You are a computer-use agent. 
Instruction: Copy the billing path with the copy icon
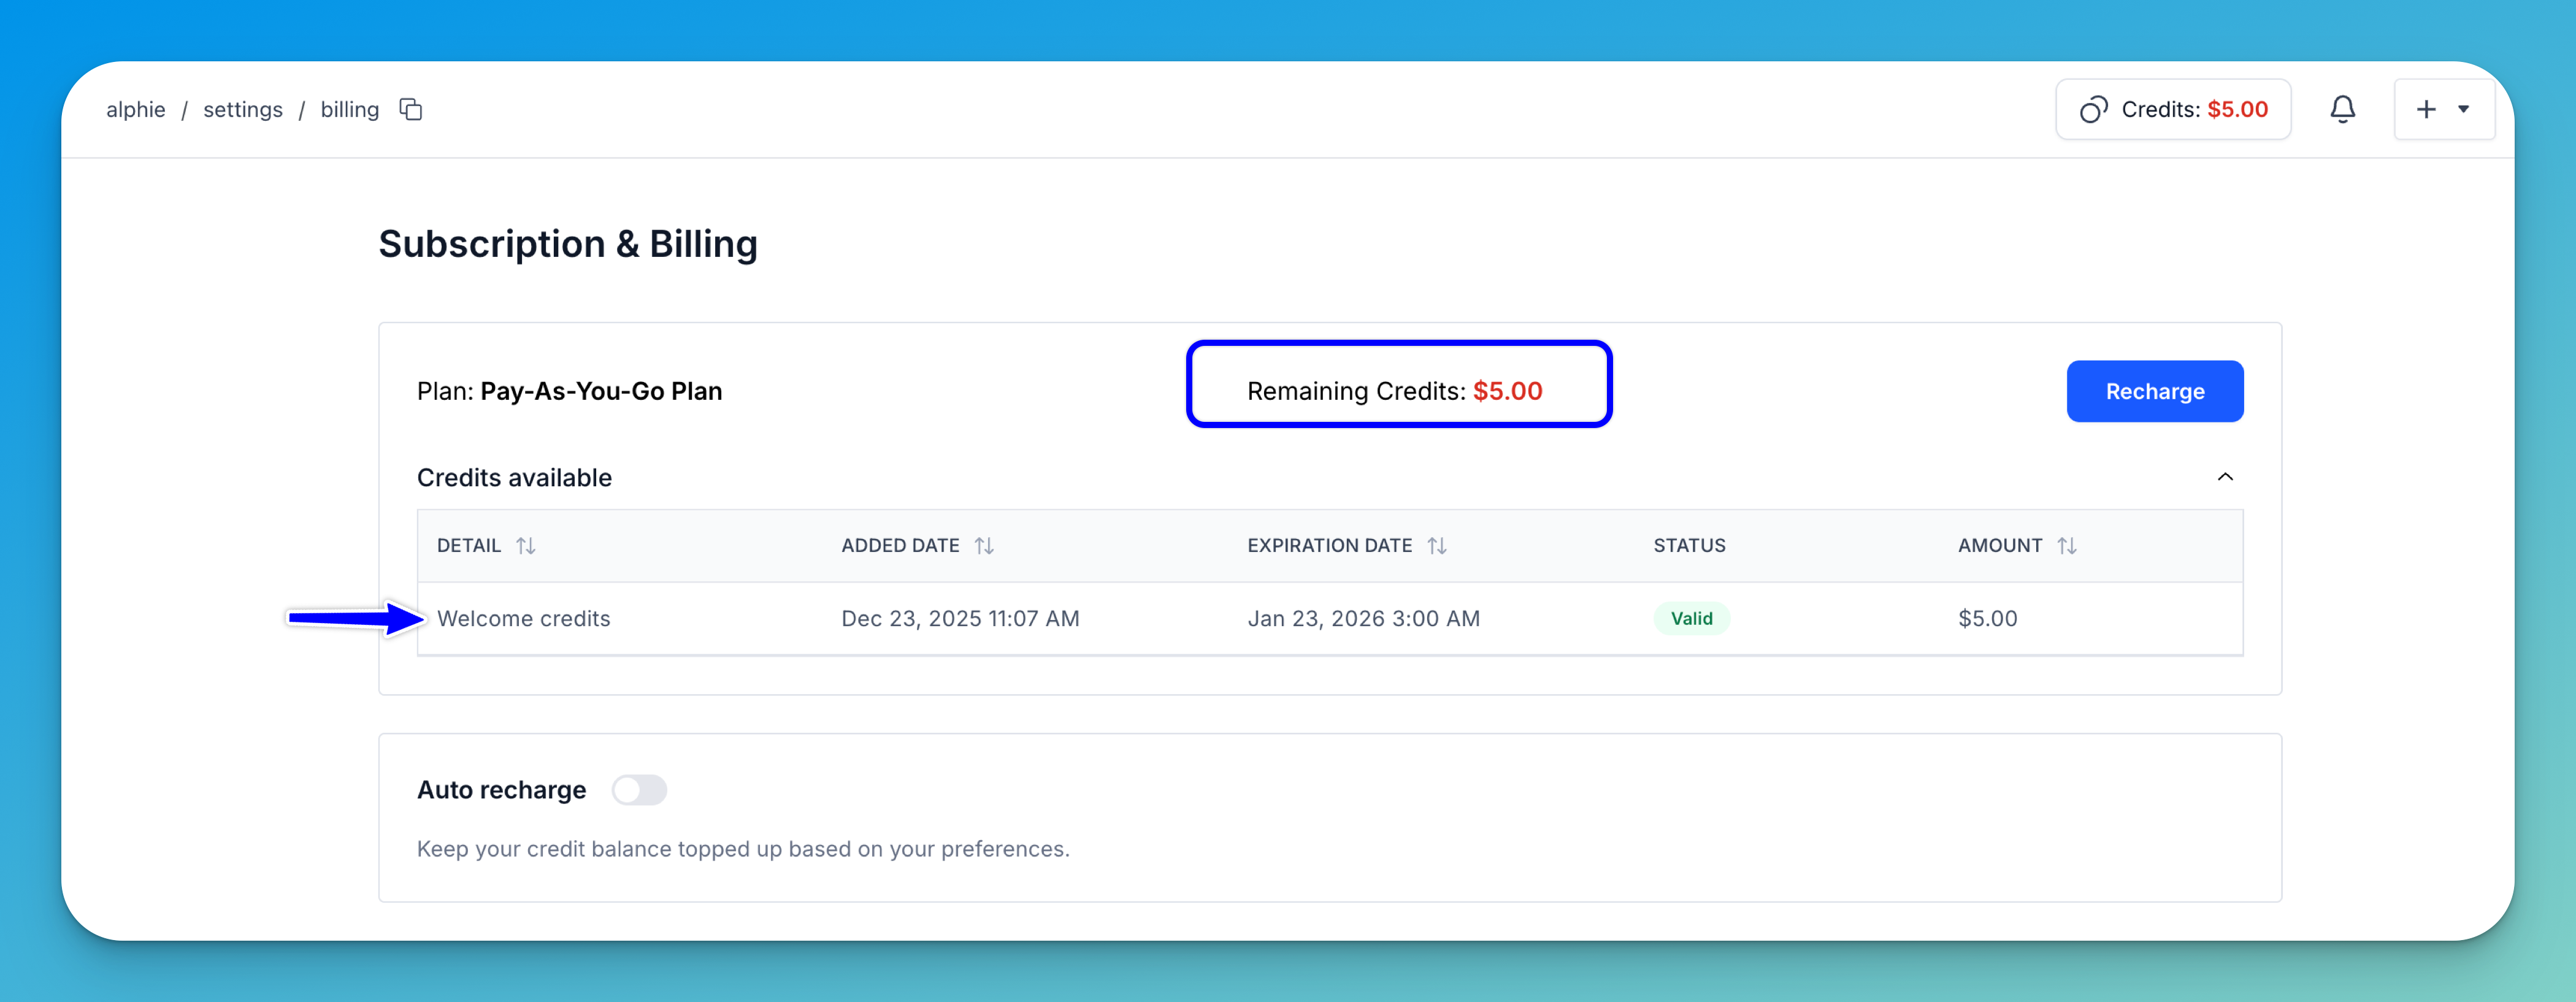411,109
